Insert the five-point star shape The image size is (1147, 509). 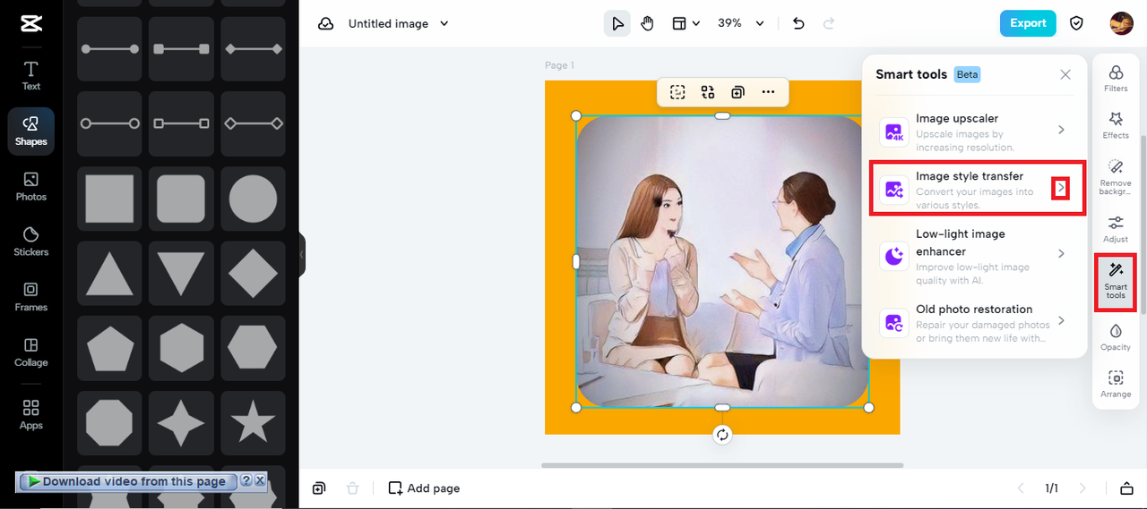coord(253,424)
